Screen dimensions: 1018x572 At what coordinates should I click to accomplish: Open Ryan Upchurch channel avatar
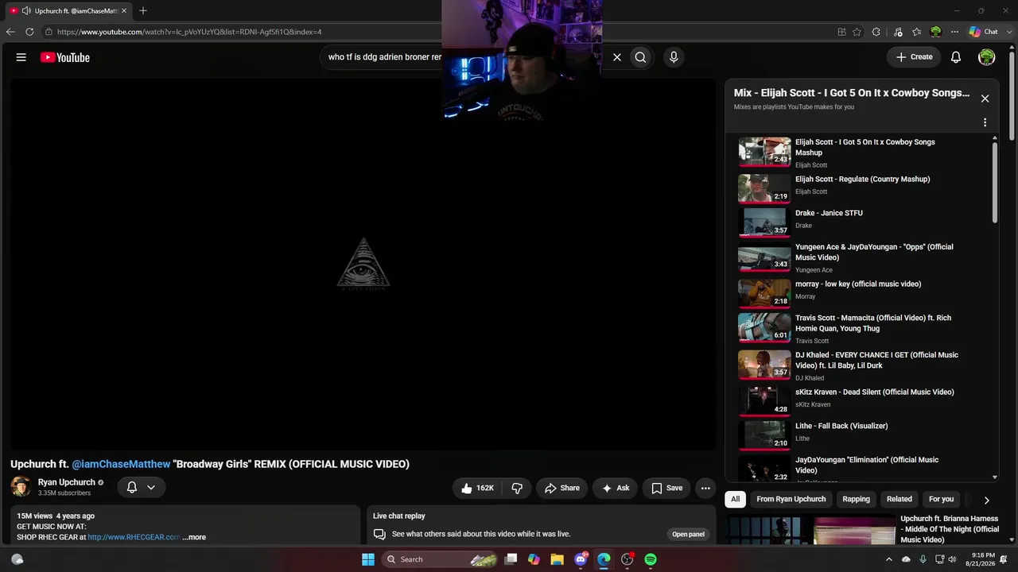[21, 487]
